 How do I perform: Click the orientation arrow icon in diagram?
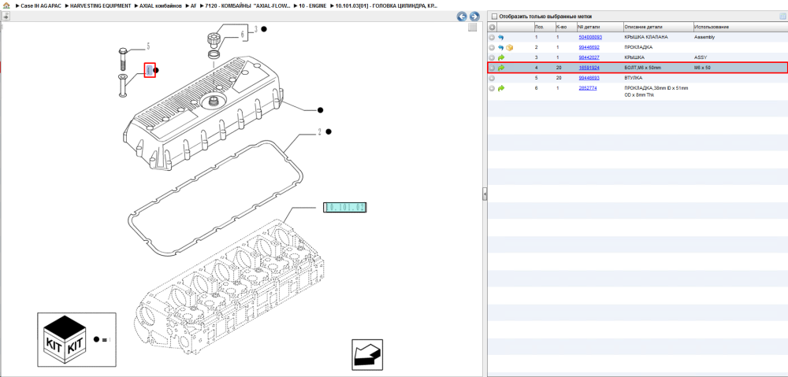pos(367,355)
